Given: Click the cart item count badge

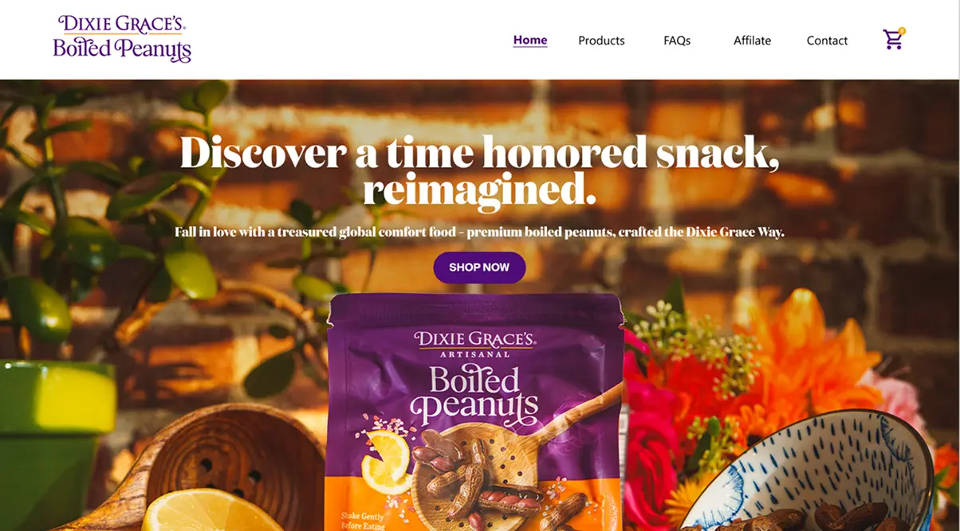Looking at the screenshot, I should 902,31.
